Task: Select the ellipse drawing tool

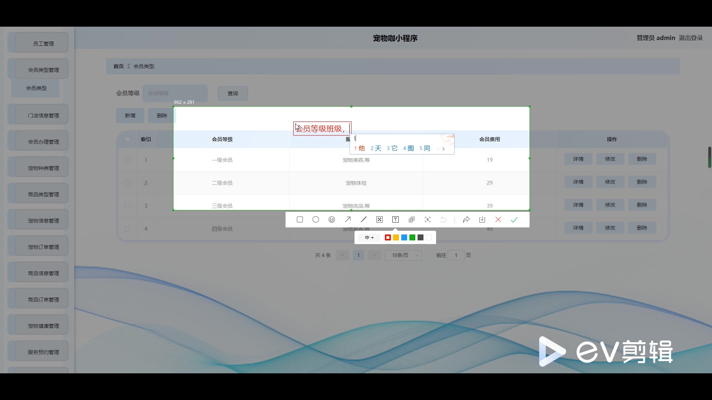Action: 316,220
